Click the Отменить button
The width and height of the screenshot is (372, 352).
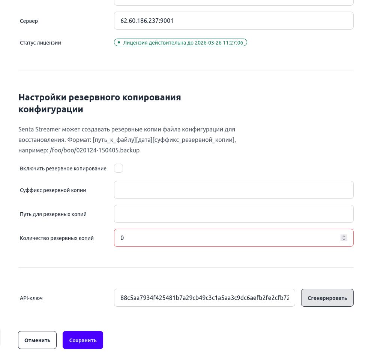[37, 340]
